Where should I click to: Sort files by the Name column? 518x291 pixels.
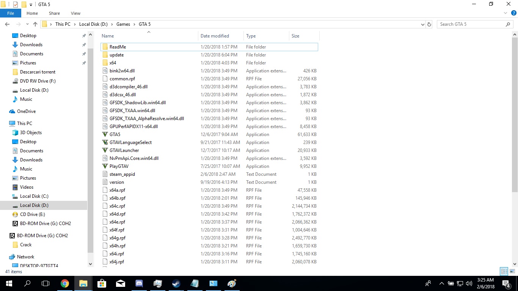(149, 36)
